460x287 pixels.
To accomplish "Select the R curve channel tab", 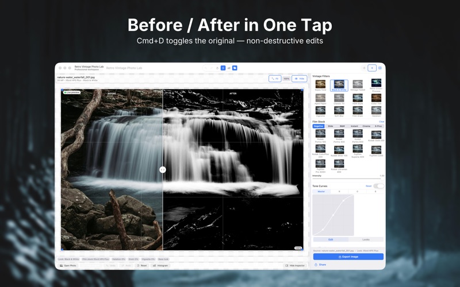I will click(339, 192).
